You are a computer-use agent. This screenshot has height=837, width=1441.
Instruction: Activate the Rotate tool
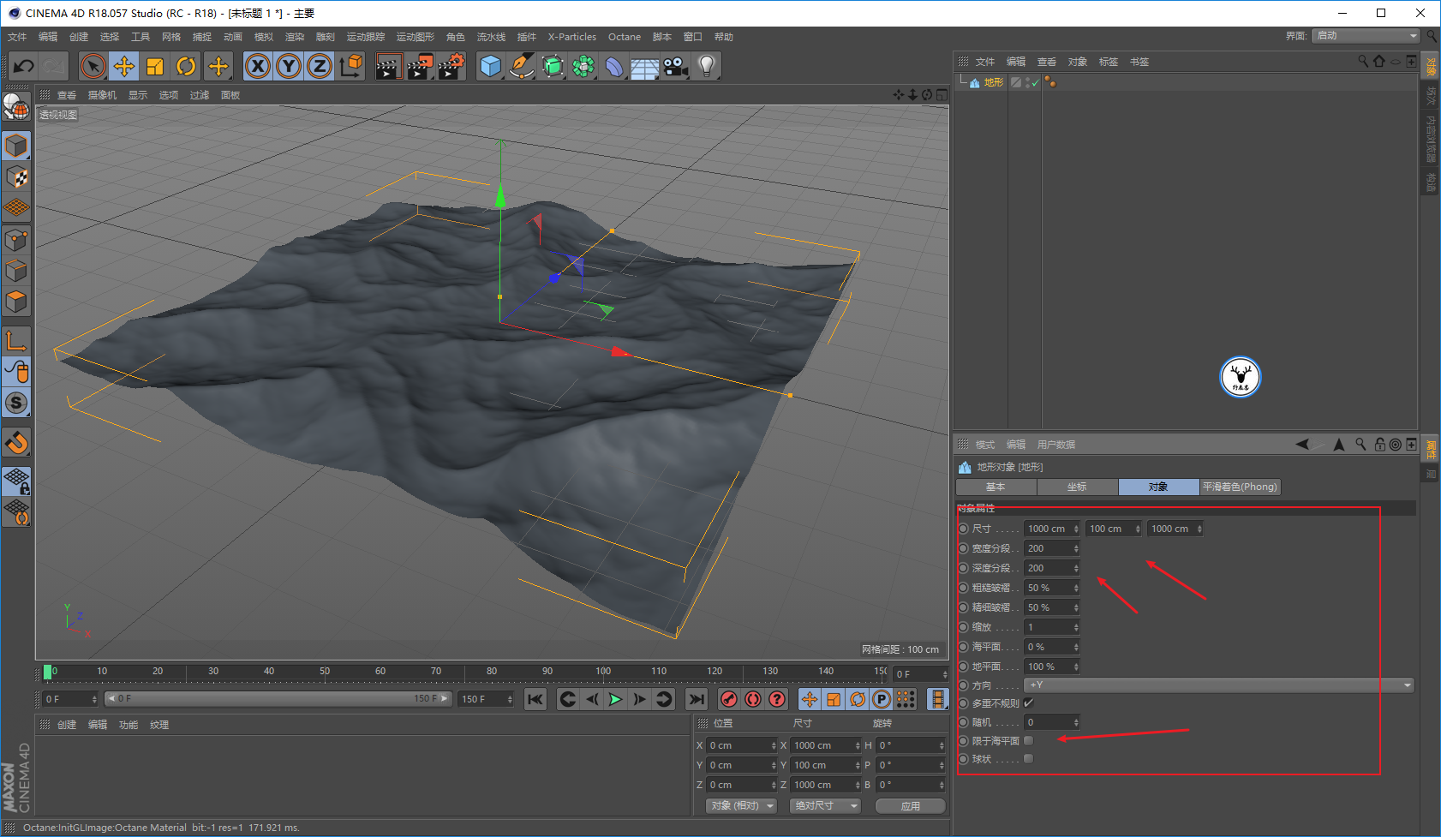click(x=186, y=66)
